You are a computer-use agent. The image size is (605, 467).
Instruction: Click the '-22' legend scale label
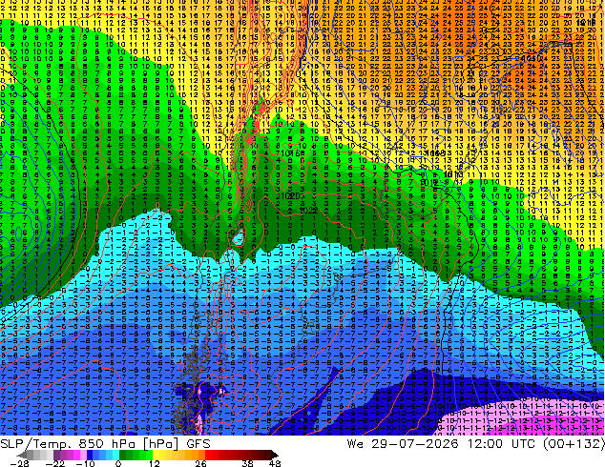54,463
